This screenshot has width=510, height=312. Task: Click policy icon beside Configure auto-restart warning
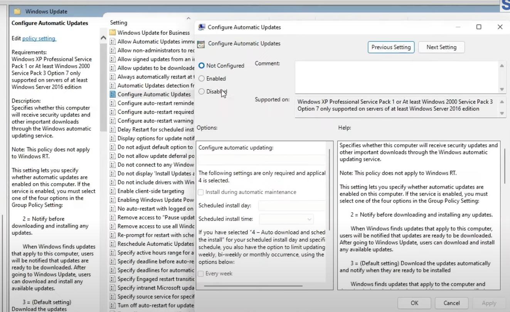click(x=113, y=121)
